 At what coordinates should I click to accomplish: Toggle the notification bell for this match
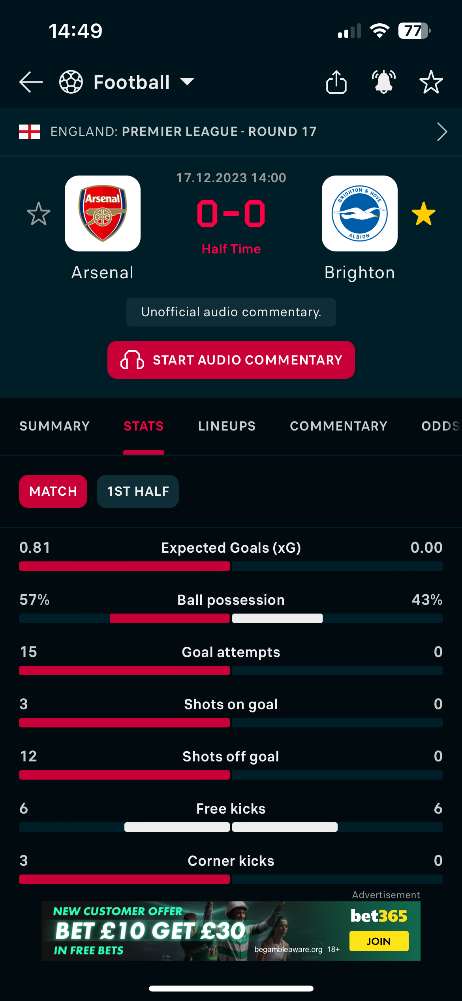click(x=384, y=82)
